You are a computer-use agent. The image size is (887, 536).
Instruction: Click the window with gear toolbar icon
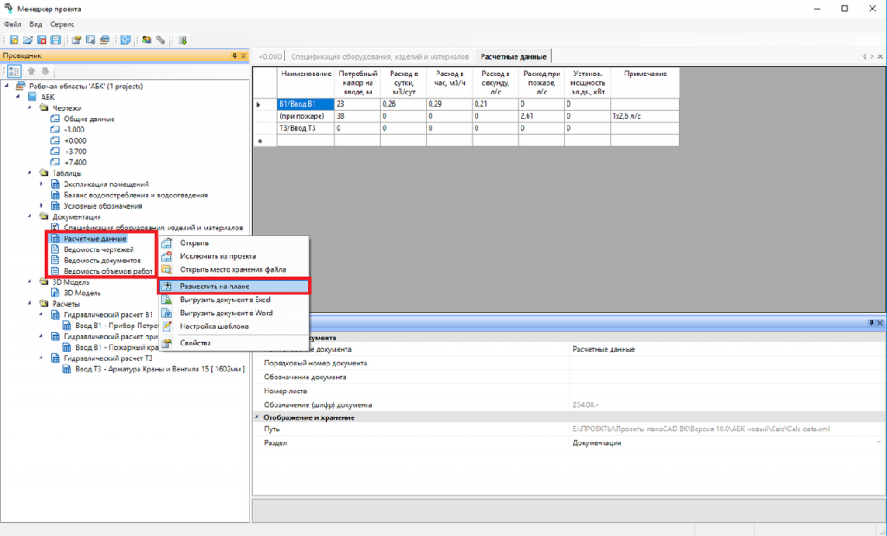coord(90,40)
